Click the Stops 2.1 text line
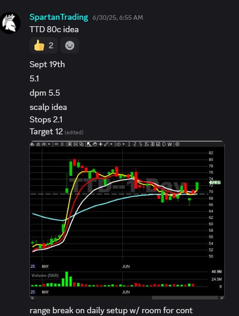 [46, 120]
